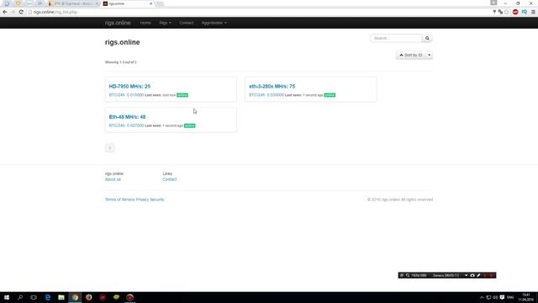538x303 pixels.
Task: Close the rigs.online browser tab
Action: point(151,3)
